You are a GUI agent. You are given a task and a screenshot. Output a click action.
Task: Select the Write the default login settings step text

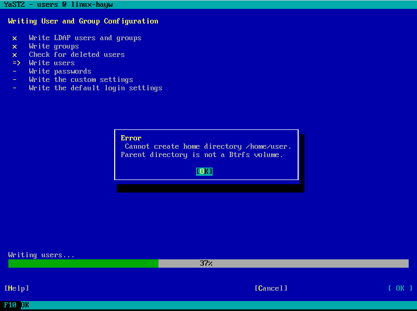95,88
